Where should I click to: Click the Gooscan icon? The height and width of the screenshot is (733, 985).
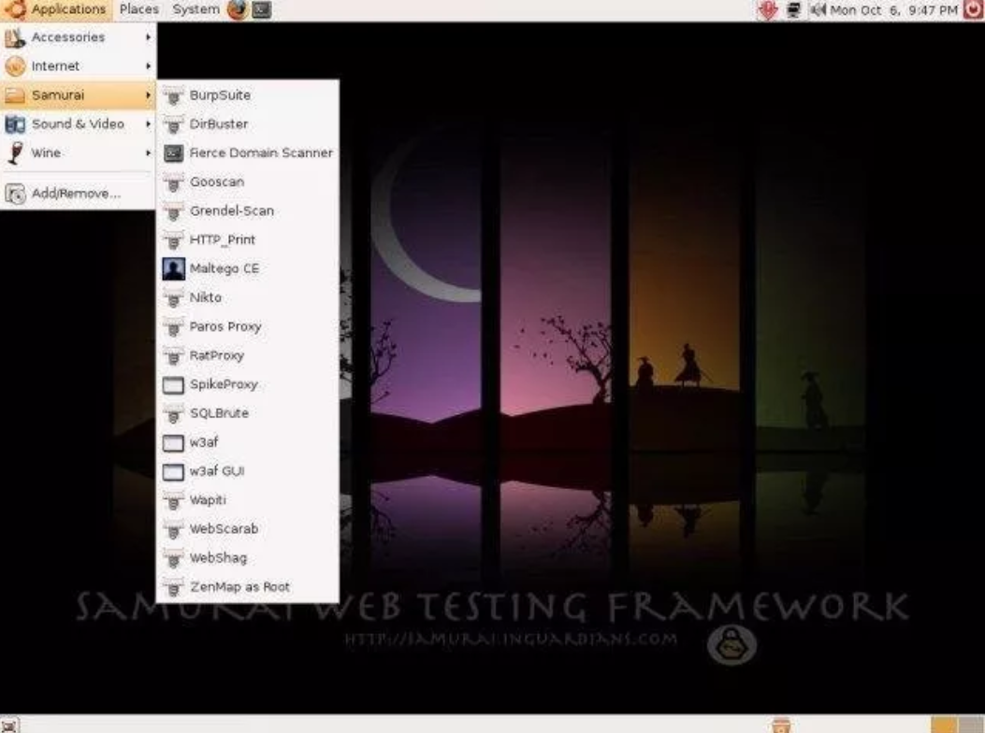pos(173,182)
